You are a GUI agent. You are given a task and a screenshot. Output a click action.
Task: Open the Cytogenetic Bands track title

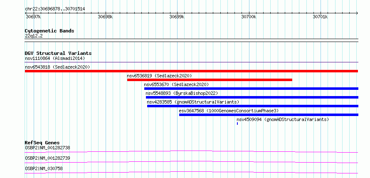tap(49, 31)
